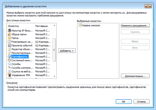Click the (c) Корпора... vendor of Просмотр событий

coord(43,45)
